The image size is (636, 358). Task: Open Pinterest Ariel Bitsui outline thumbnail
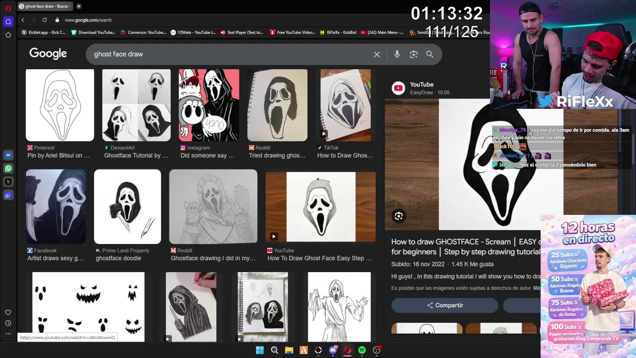[x=60, y=105]
